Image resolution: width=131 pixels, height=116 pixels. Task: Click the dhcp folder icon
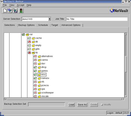pyautogui.click(x=39, y=67)
